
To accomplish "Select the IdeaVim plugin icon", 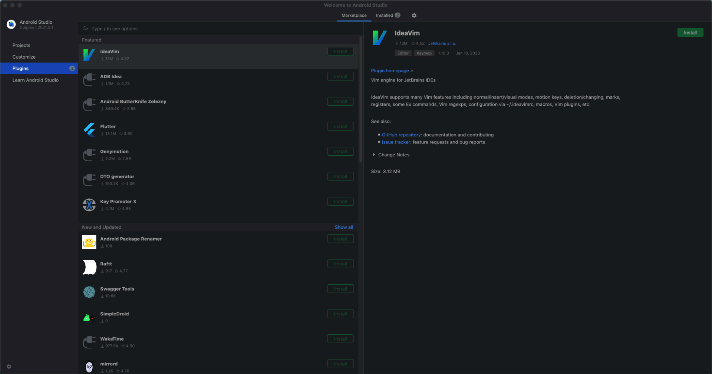I will coord(89,55).
